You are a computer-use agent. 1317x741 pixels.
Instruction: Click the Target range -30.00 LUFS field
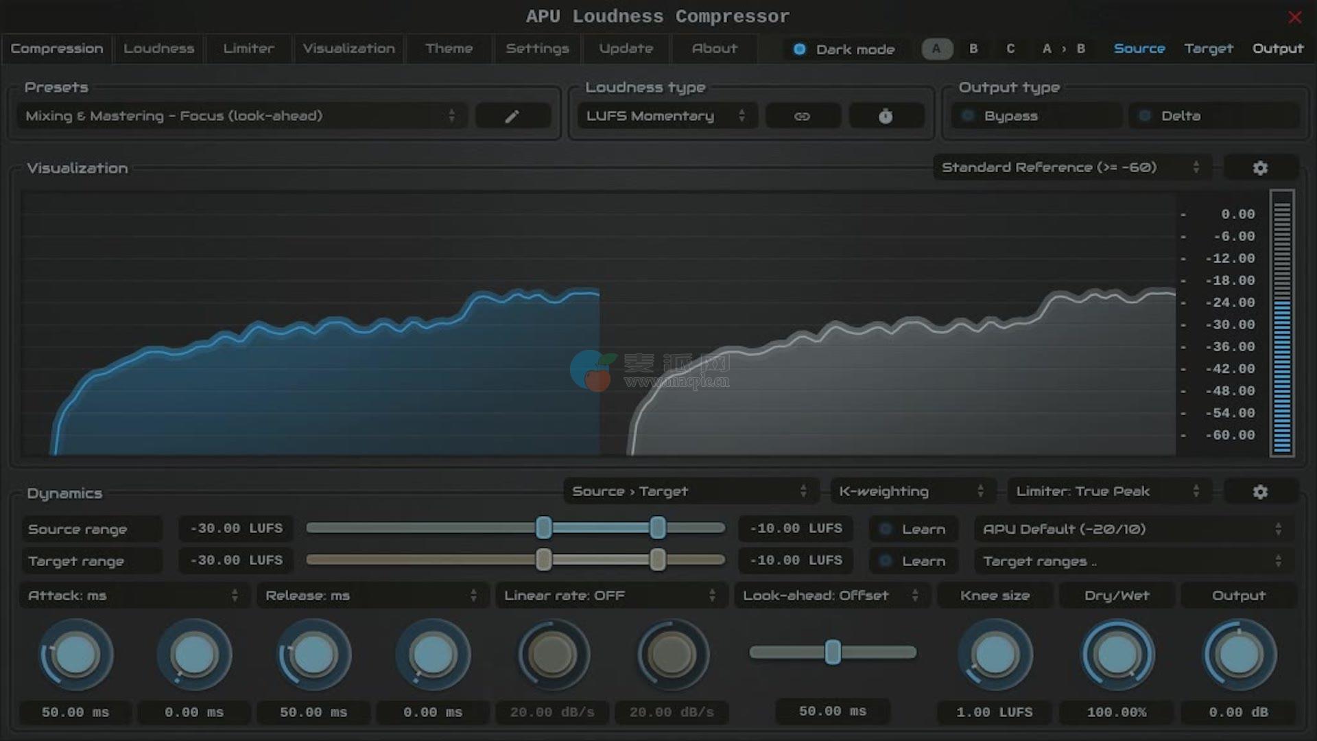point(237,561)
